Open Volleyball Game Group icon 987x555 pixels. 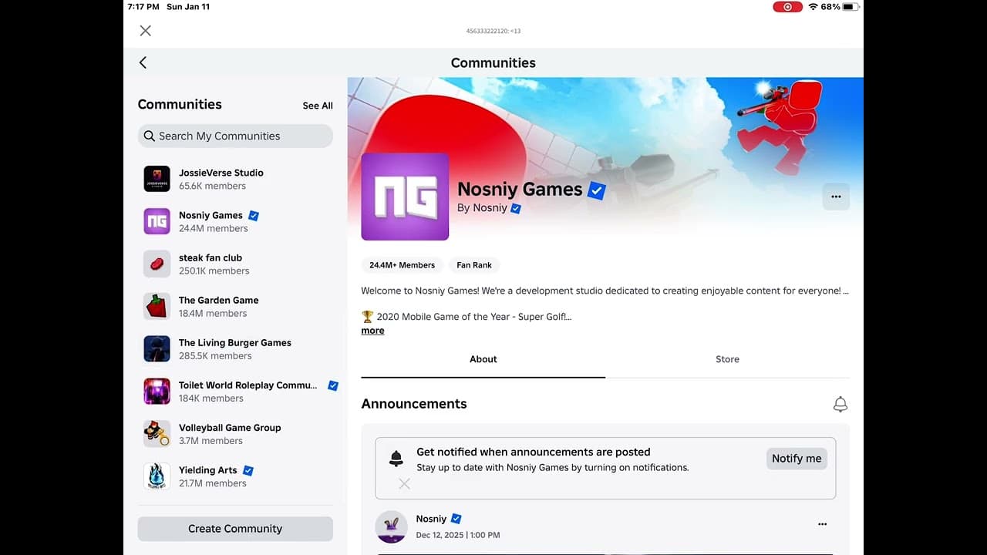click(157, 433)
